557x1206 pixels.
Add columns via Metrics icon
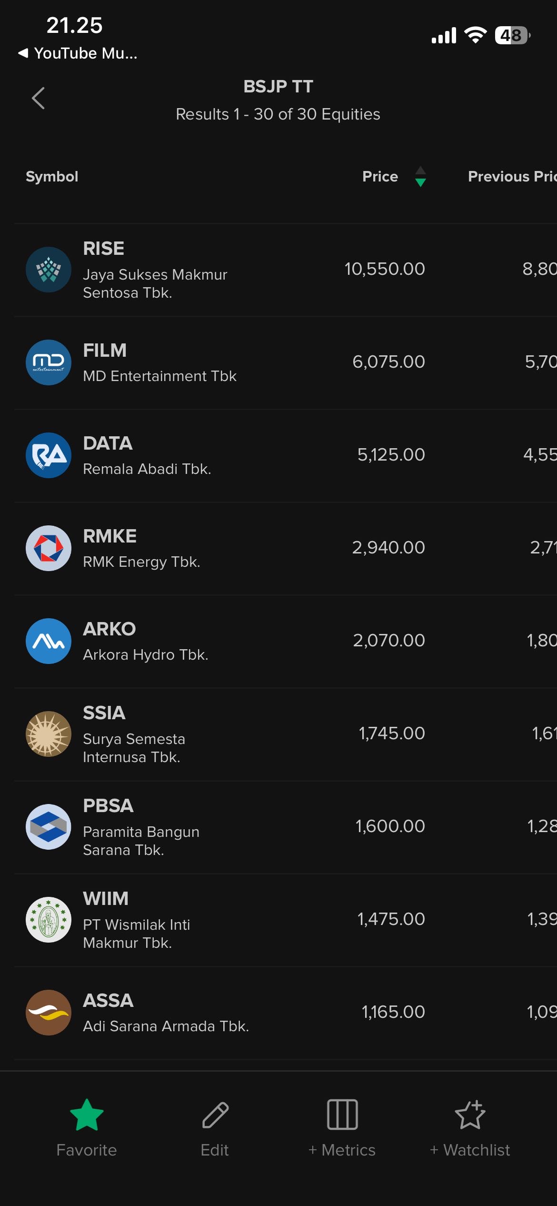pos(342,1115)
